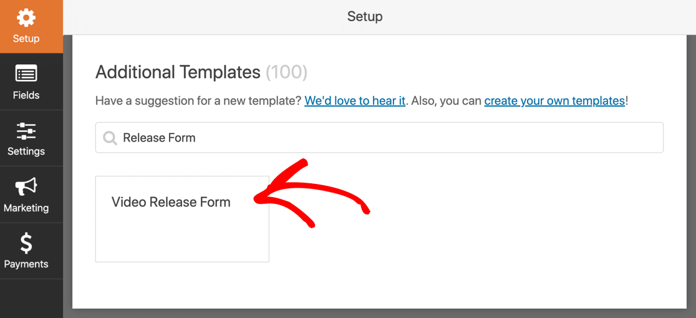Select the Settings sliders icon
The image size is (696, 318).
[x=26, y=131]
